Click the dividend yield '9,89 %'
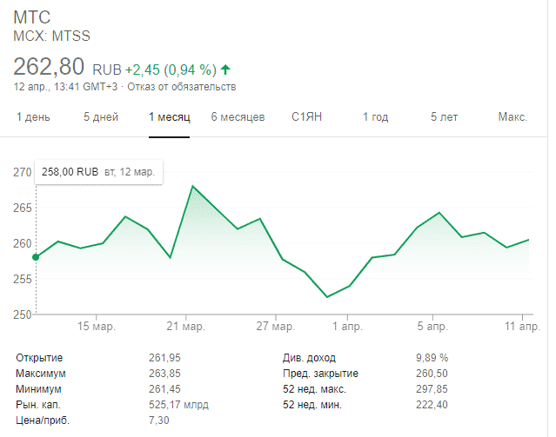The width and height of the screenshot is (556, 437). click(432, 358)
